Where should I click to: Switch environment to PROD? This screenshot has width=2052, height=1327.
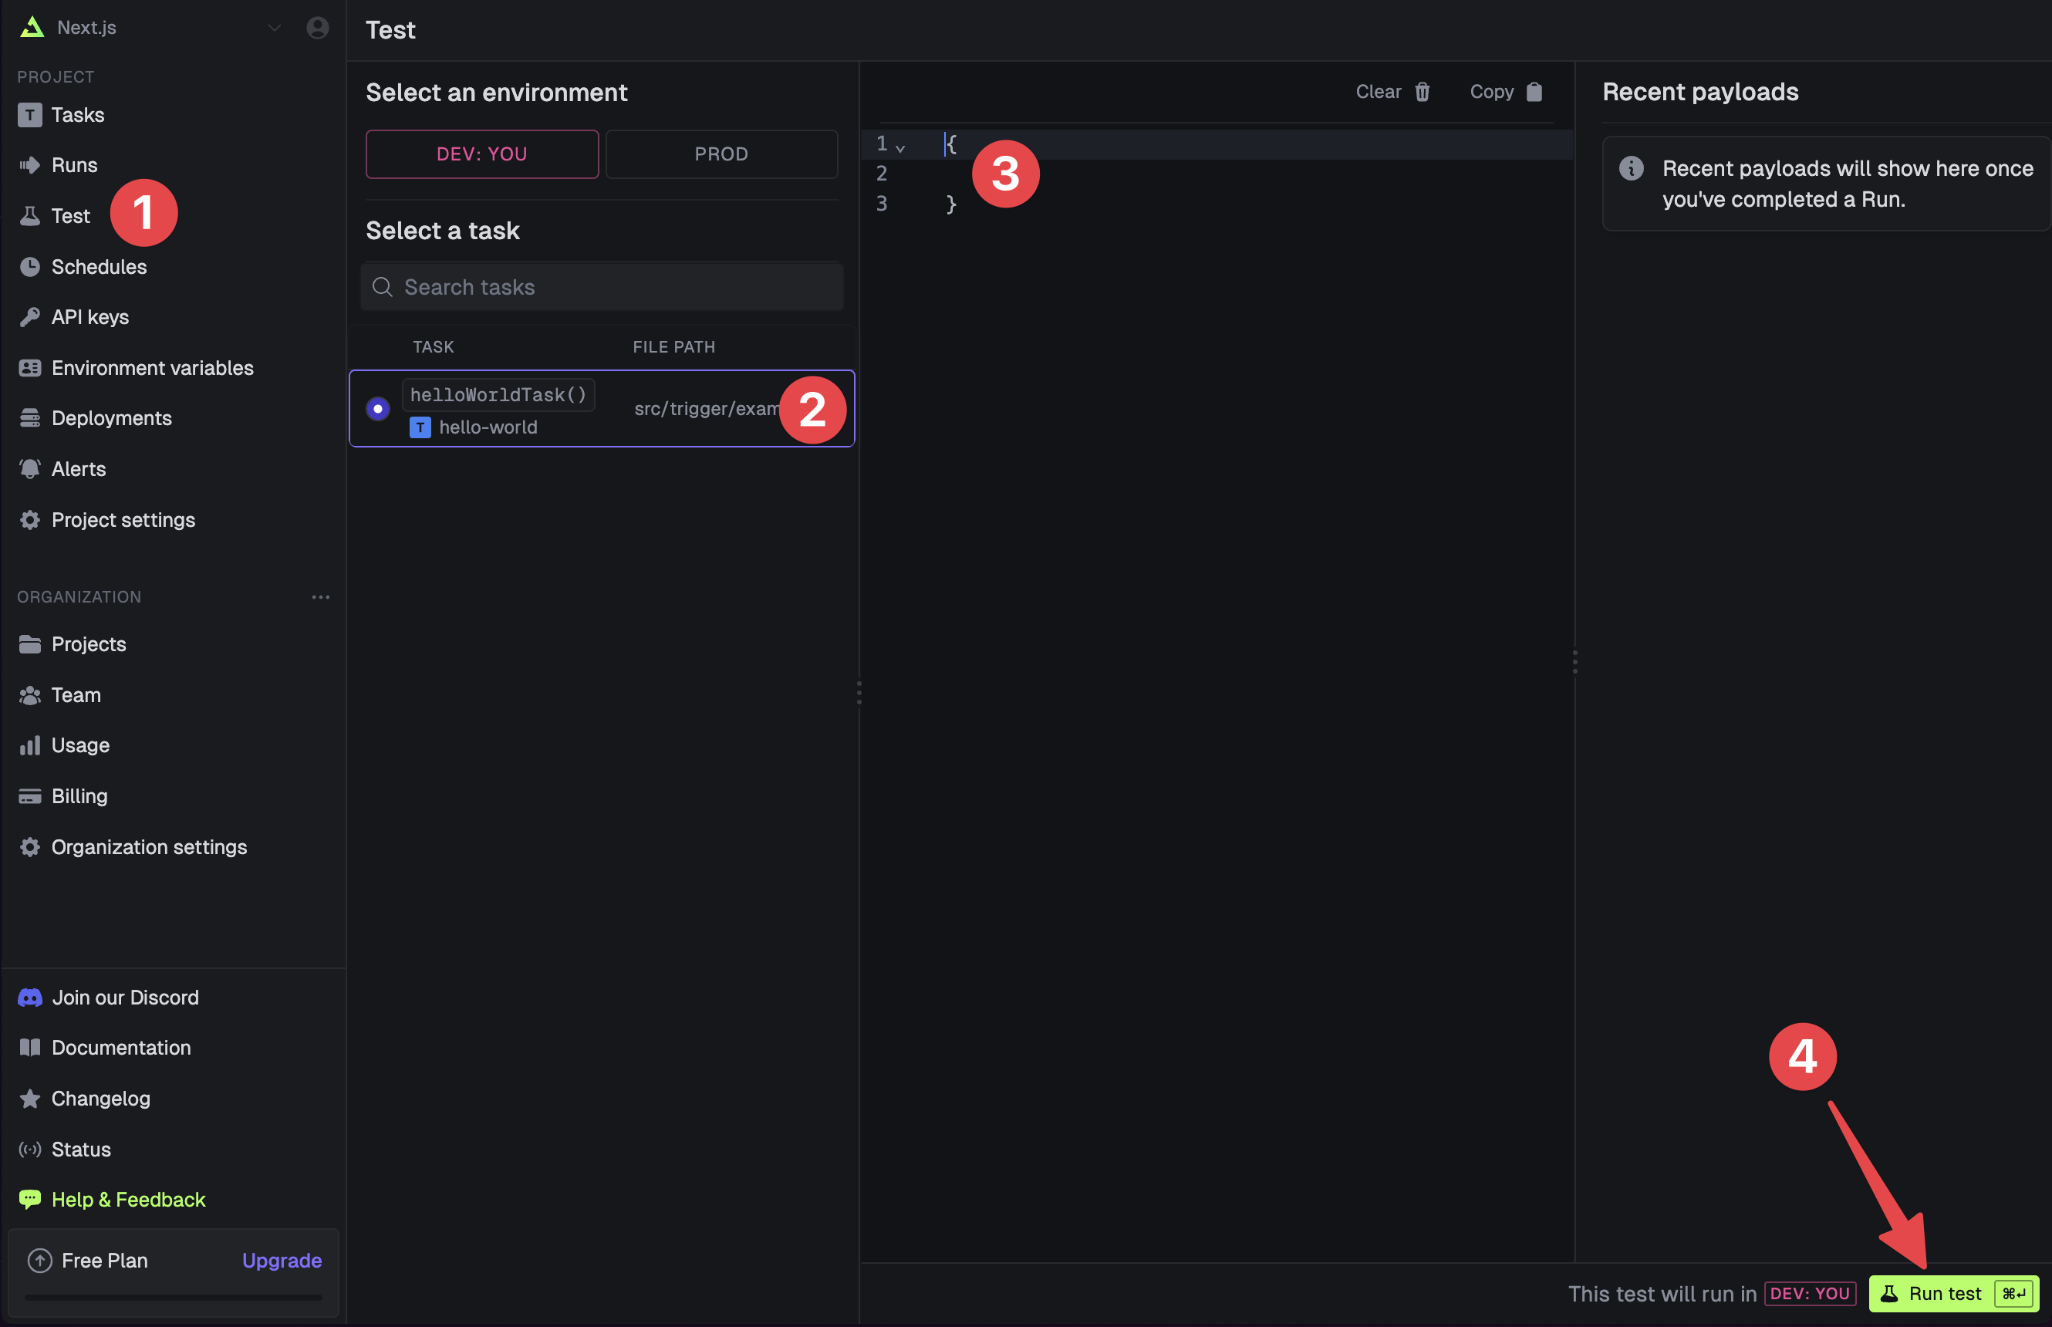pyautogui.click(x=721, y=154)
